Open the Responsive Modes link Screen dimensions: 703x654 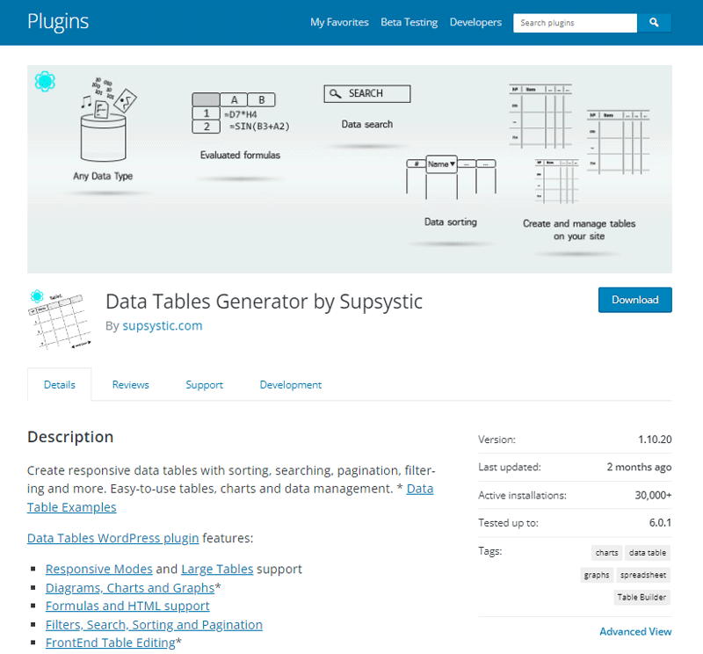[99, 569]
